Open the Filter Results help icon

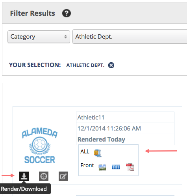[67, 13]
